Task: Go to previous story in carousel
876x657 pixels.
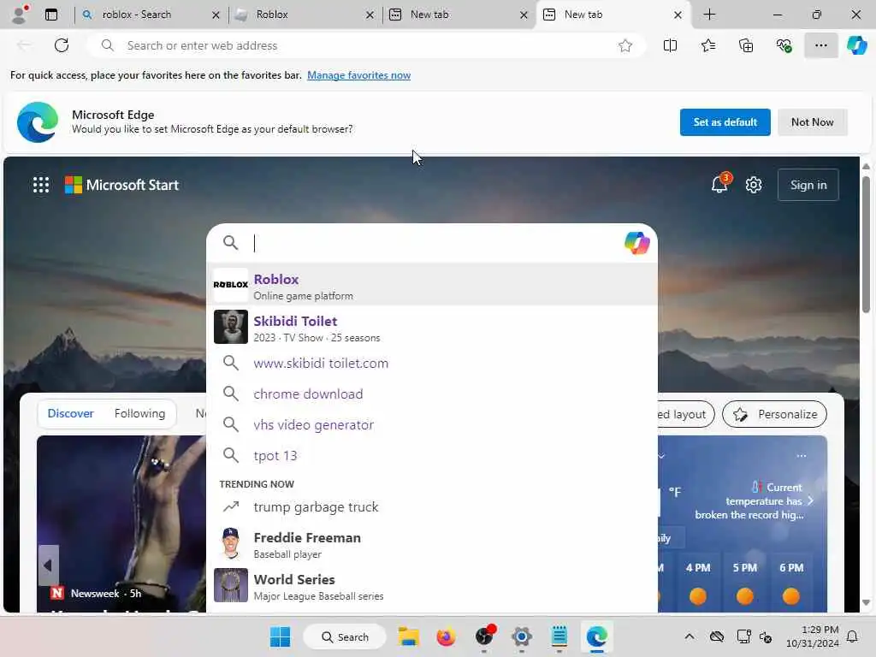Action: (49, 565)
